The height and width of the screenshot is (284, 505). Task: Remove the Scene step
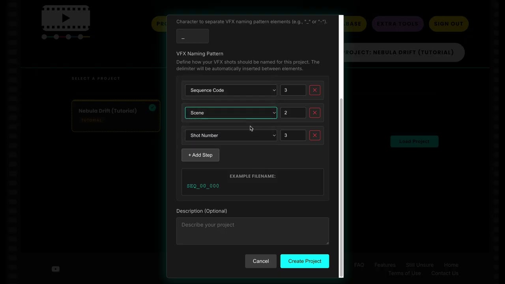[314, 113]
